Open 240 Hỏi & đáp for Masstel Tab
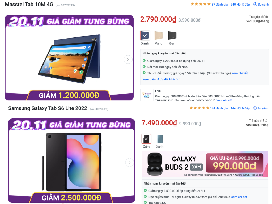Viewport: 272px width, 204px height. click(240, 4)
